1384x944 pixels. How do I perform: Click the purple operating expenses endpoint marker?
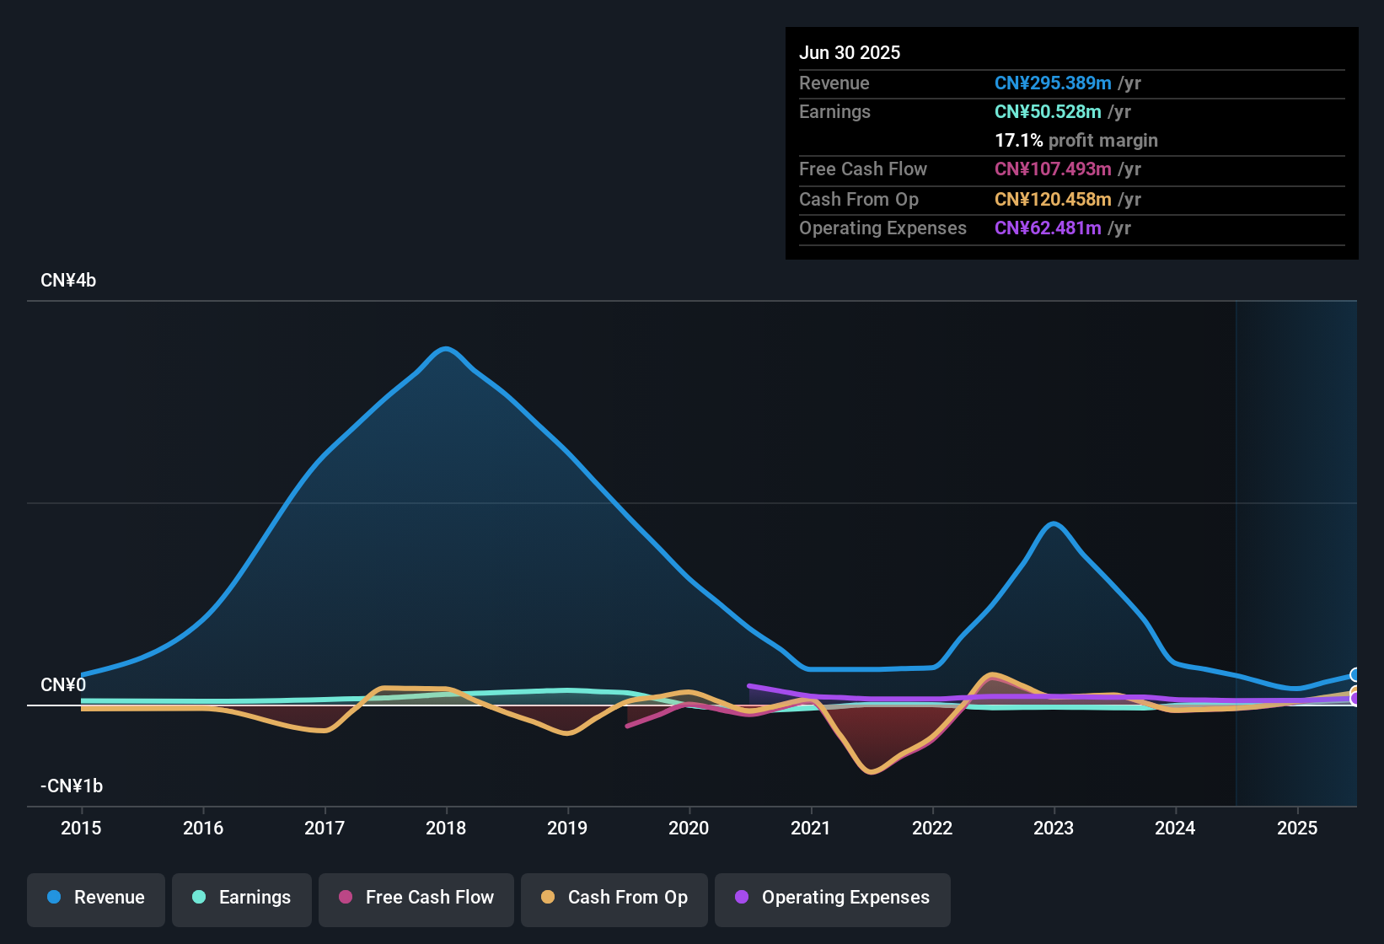(x=1355, y=699)
